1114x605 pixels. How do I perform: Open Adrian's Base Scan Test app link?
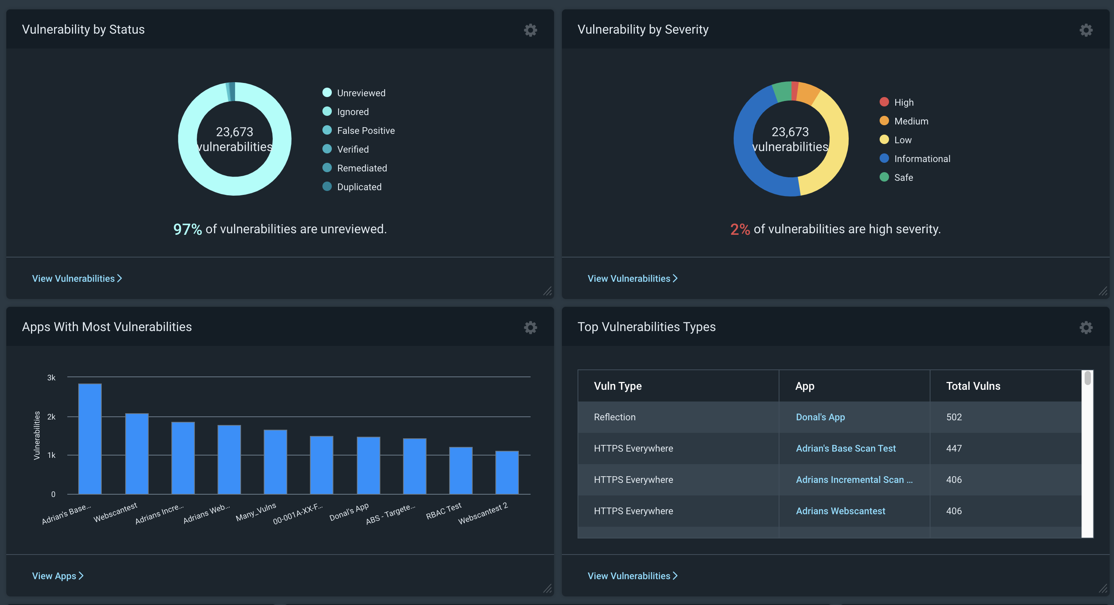[x=846, y=448]
